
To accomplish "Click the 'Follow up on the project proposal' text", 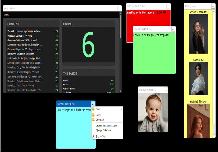I will pyautogui.click(x=151, y=35).
